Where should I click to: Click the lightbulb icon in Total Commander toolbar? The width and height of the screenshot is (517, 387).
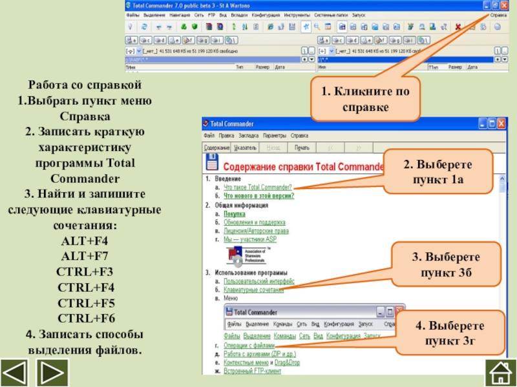tap(131, 27)
